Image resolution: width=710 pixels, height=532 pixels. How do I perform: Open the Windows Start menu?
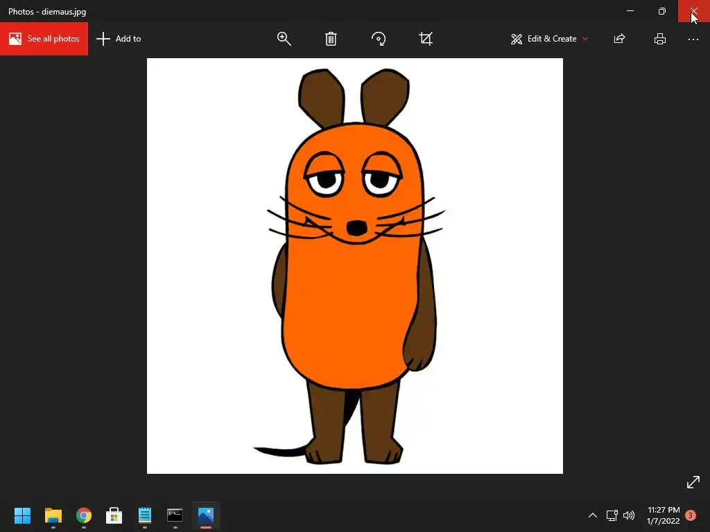22,515
